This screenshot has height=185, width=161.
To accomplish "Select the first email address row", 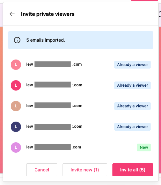I will 81,65.
